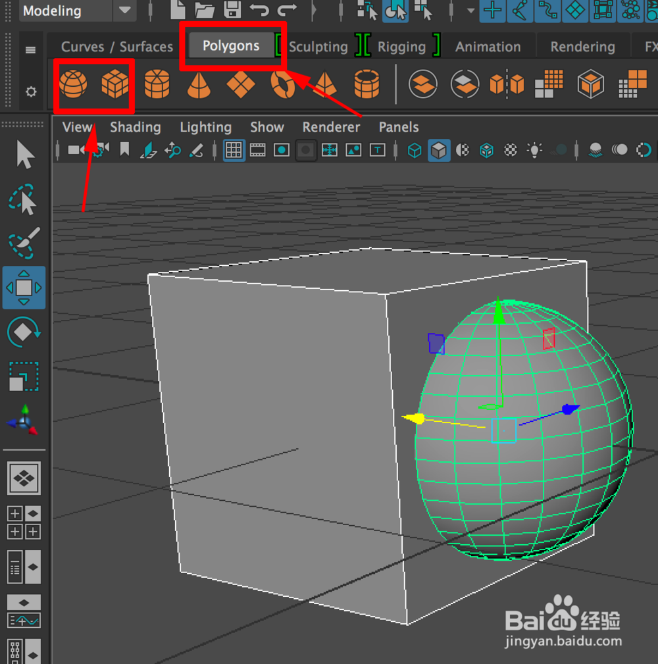
Task: Toggle Film Gate display
Action: click(x=257, y=150)
